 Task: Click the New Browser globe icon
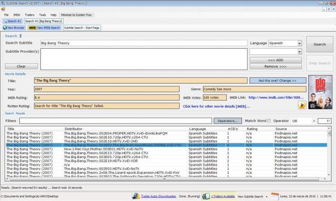[5, 28]
